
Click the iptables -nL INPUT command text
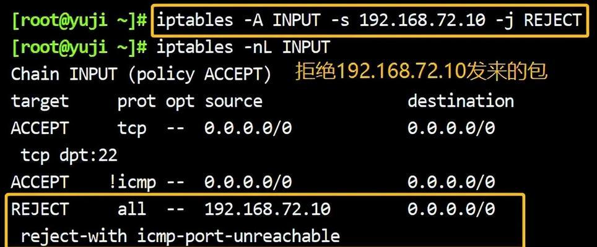click(x=243, y=48)
